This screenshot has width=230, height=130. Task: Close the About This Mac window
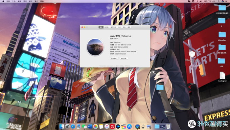pos(82,27)
